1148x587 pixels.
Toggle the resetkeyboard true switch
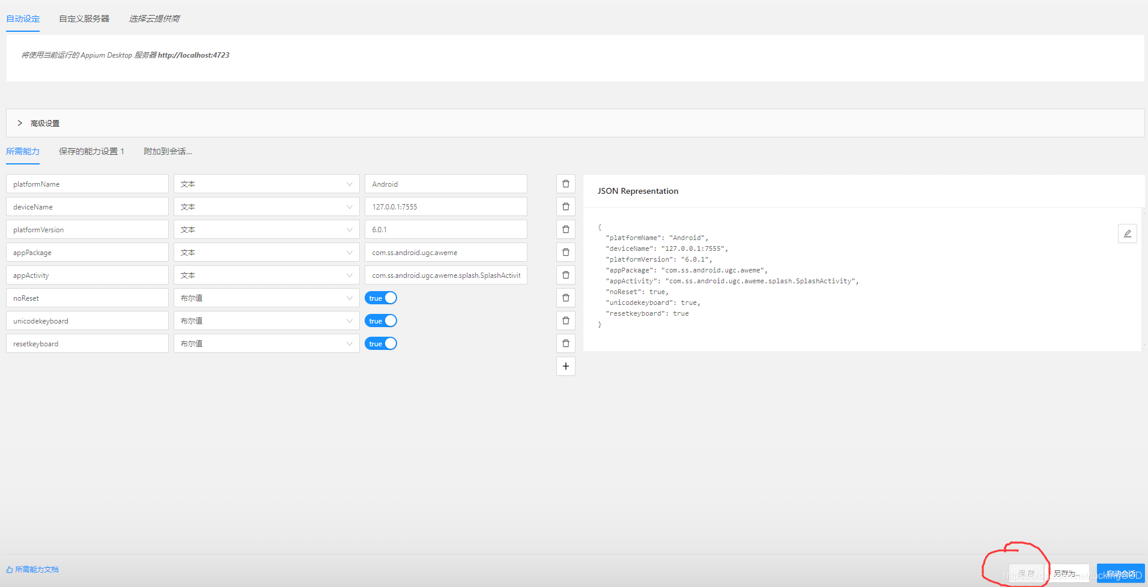tap(381, 343)
